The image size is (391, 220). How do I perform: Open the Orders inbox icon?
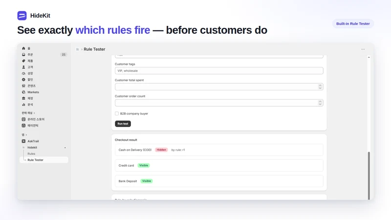pyautogui.click(x=23, y=55)
